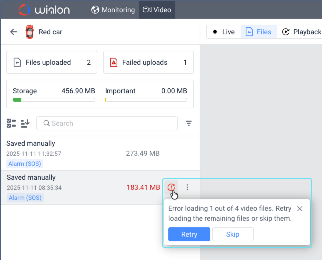The width and height of the screenshot is (322, 260).
Task: Click the select-all checklist icon
Action: point(11,123)
